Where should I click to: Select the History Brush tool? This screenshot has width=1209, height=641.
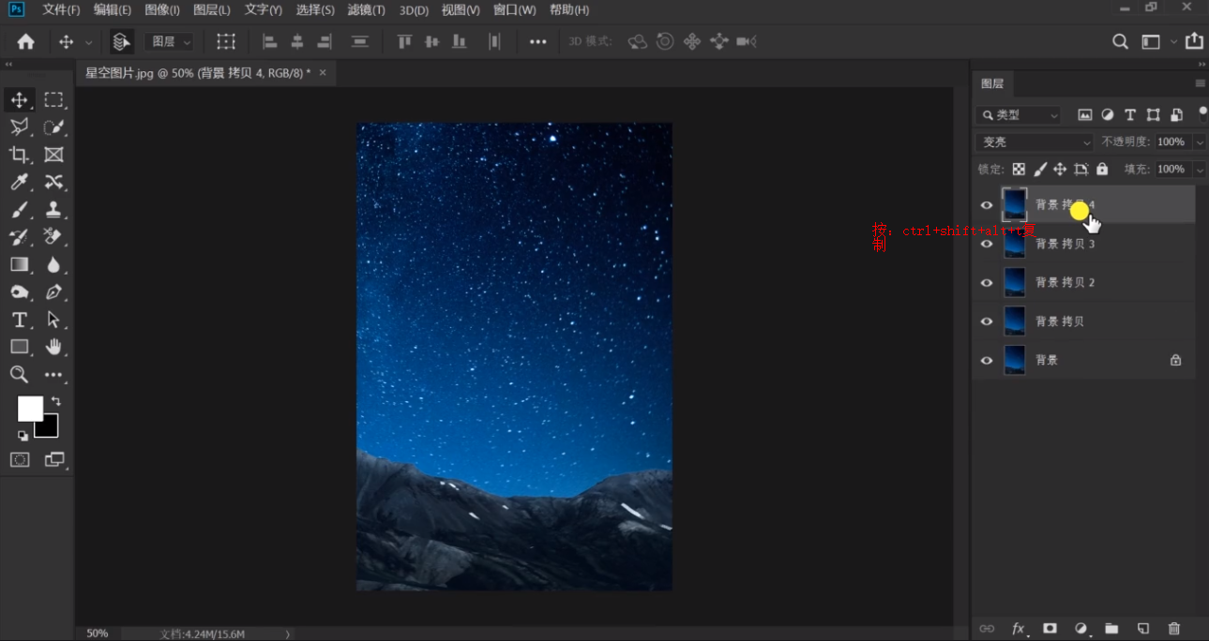(19, 237)
